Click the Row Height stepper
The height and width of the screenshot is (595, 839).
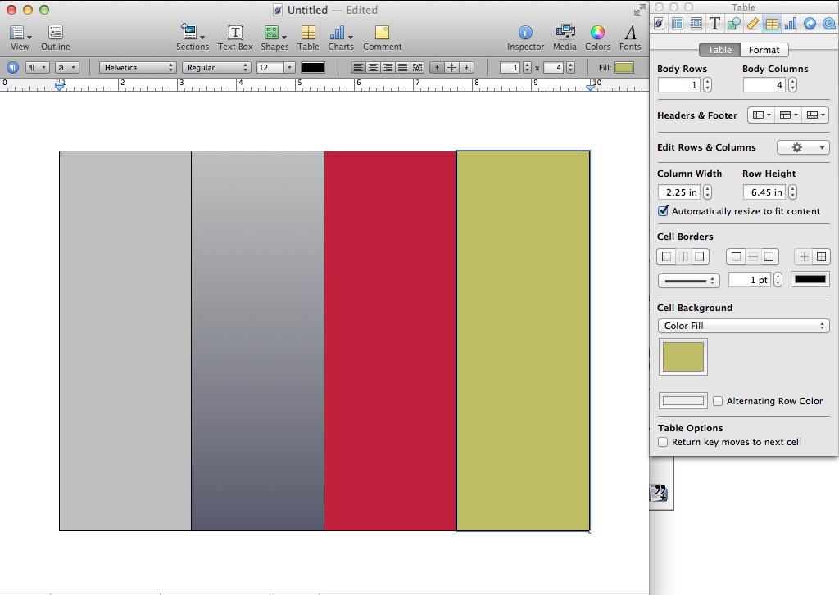pyautogui.click(x=792, y=192)
